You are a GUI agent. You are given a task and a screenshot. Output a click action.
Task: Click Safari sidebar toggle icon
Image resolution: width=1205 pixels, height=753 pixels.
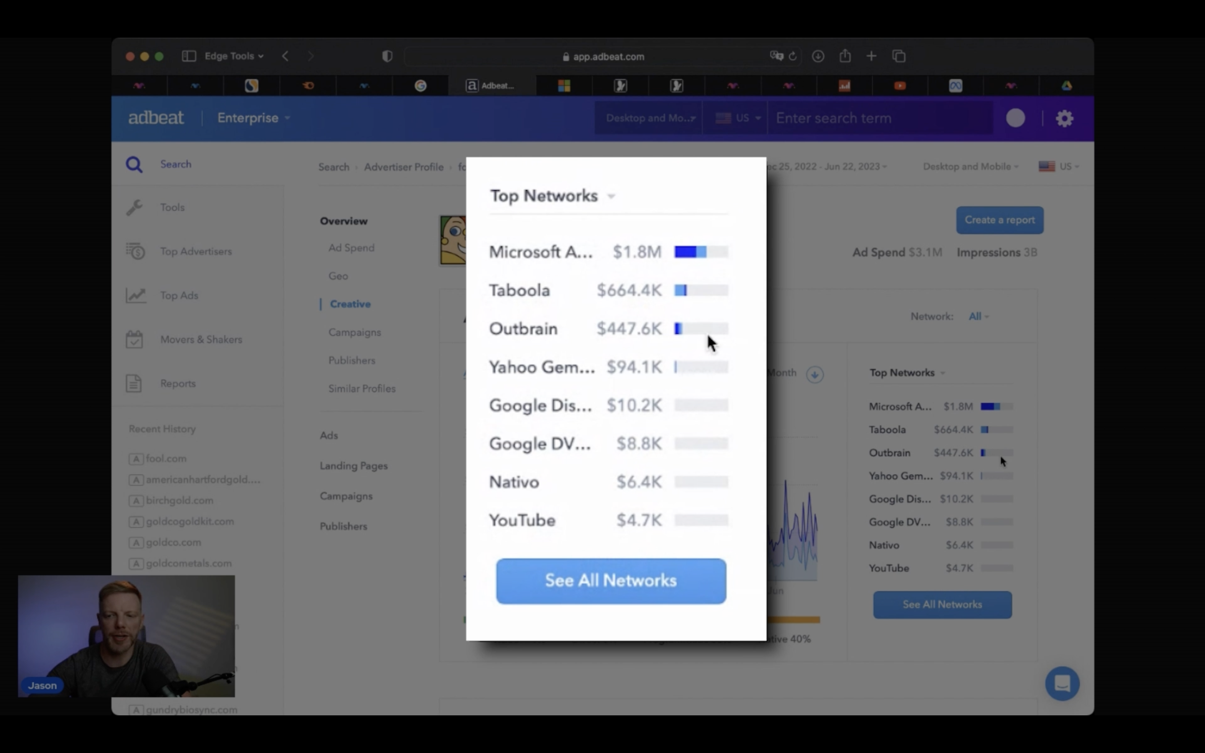click(x=189, y=56)
